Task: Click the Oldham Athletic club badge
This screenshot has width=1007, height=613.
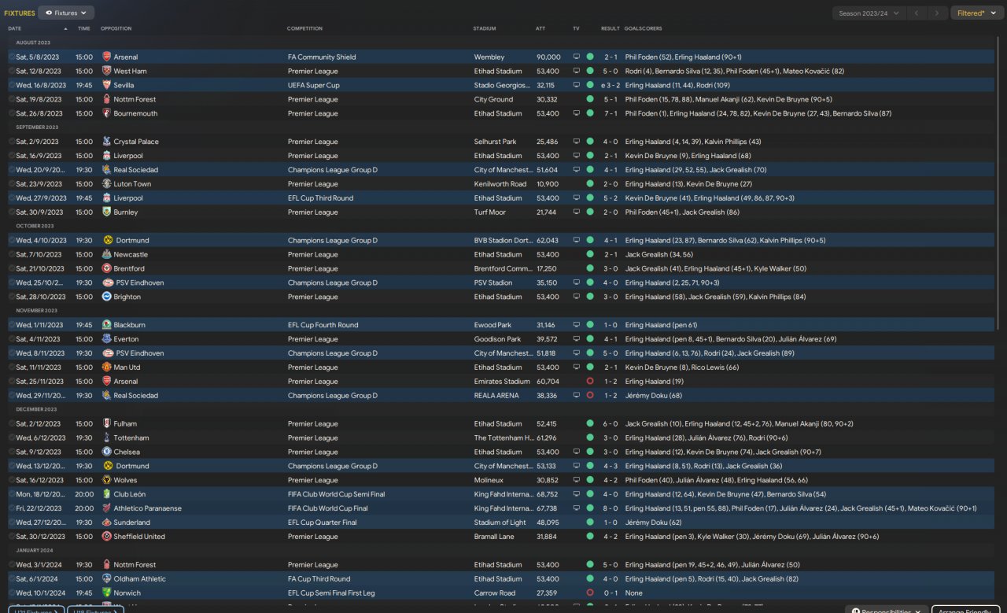Action: 107,579
